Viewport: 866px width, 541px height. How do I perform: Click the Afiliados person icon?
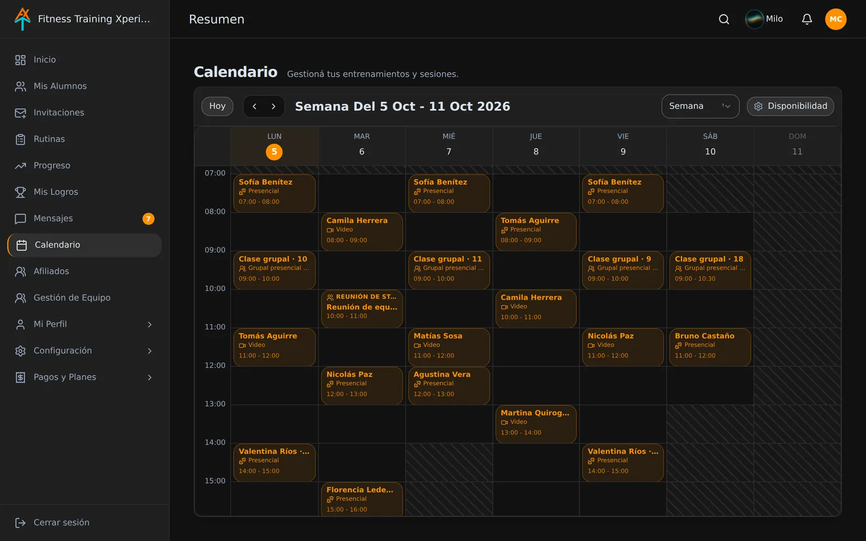coord(21,272)
